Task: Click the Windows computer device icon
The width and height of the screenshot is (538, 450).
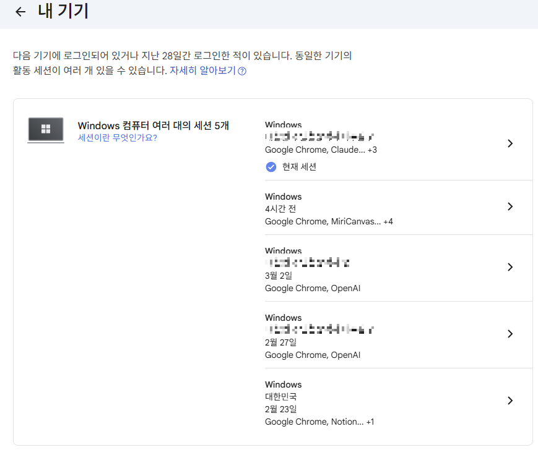Action: click(46, 130)
